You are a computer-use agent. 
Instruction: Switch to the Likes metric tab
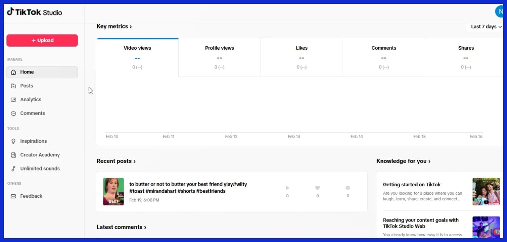point(302,57)
